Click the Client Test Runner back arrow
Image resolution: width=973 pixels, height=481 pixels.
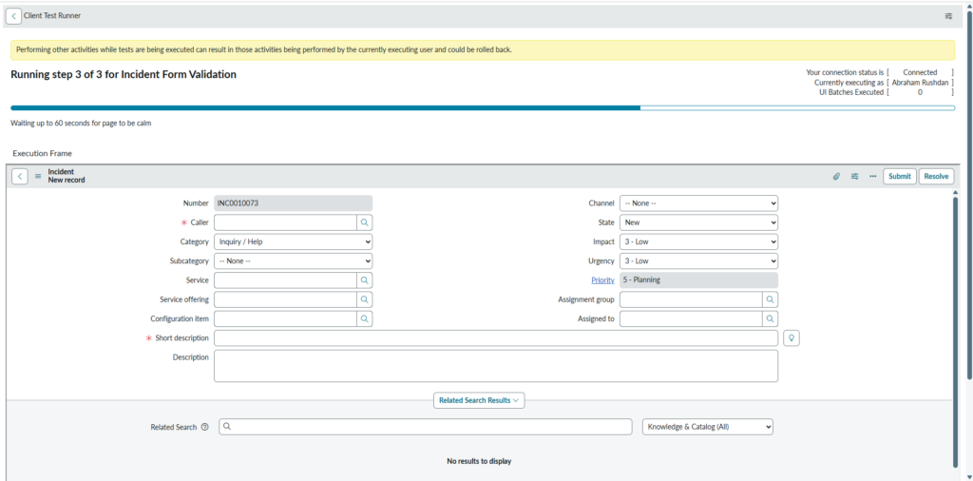pos(13,16)
